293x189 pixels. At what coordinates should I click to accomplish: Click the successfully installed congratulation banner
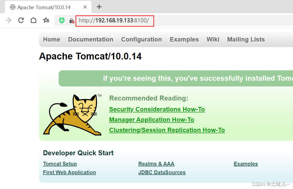click(176, 78)
